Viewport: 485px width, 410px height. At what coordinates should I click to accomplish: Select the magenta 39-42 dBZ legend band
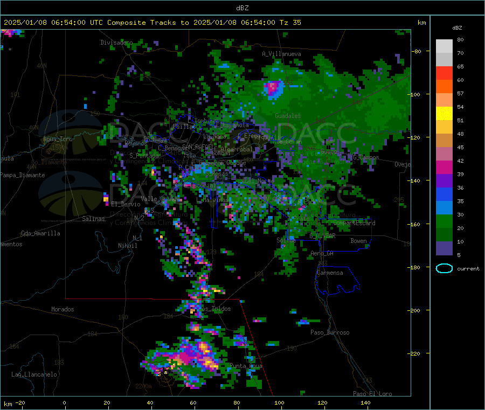[x=444, y=167]
